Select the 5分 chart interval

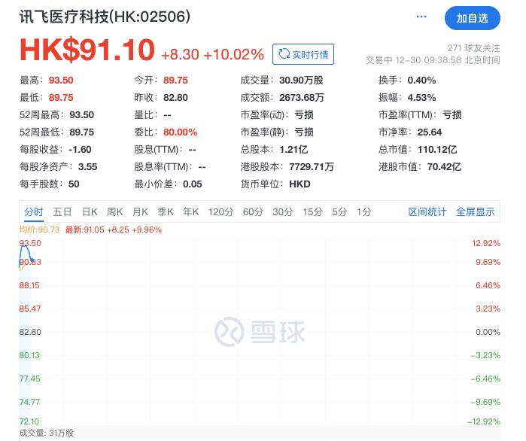(x=339, y=212)
